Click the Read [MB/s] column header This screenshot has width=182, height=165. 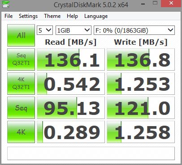(x=71, y=42)
